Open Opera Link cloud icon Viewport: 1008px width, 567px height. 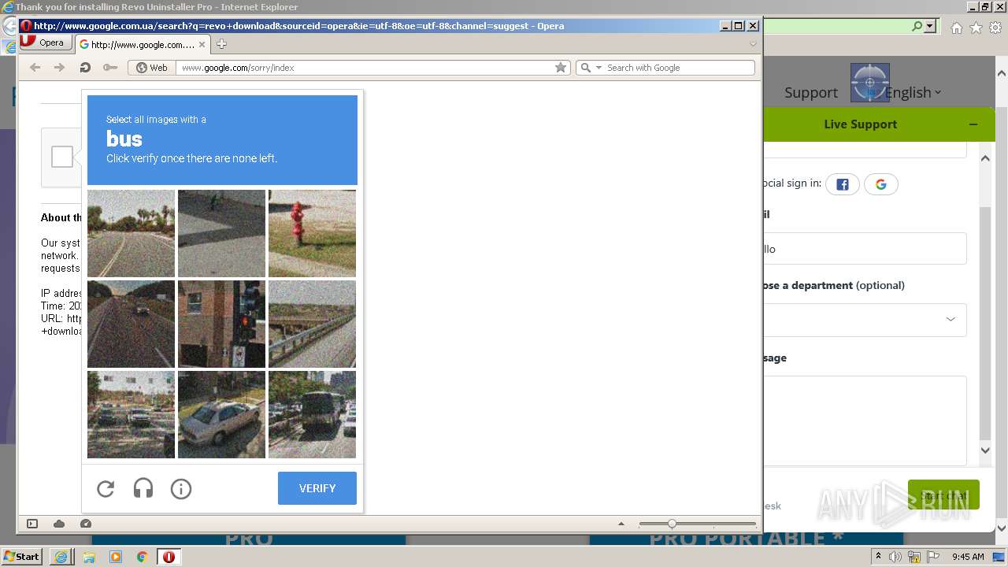coord(59,524)
